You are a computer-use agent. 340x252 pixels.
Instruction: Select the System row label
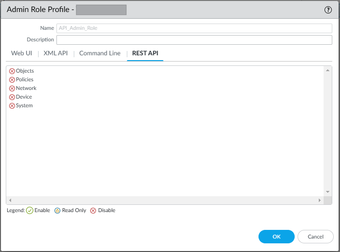24,105
